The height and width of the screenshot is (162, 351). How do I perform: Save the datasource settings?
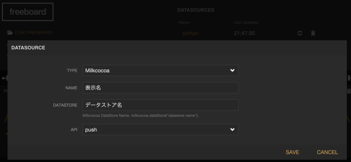point(292,152)
